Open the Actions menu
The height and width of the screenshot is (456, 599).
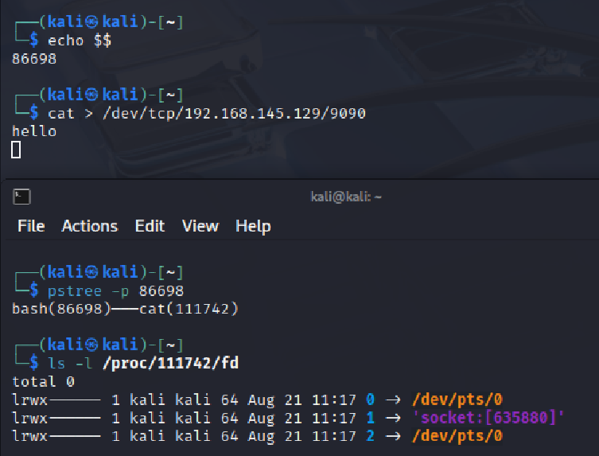pos(89,226)
